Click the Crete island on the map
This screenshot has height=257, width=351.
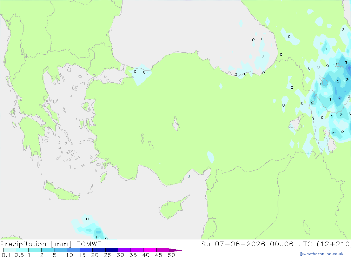click(x=61, y=191)
